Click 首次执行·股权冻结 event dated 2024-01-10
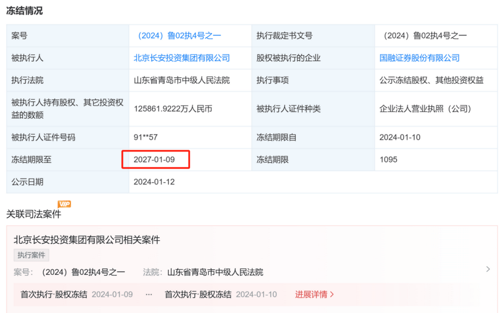The height and width of the screenshot is (313, 502). pyautogui.click(x=221, y=294)
